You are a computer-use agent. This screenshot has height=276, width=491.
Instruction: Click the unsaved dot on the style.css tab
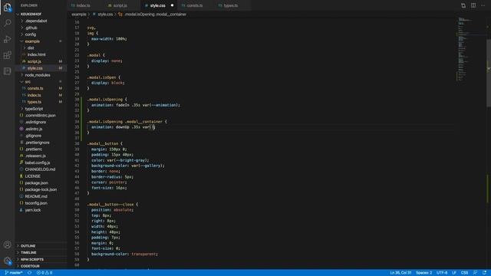(172, 5)
